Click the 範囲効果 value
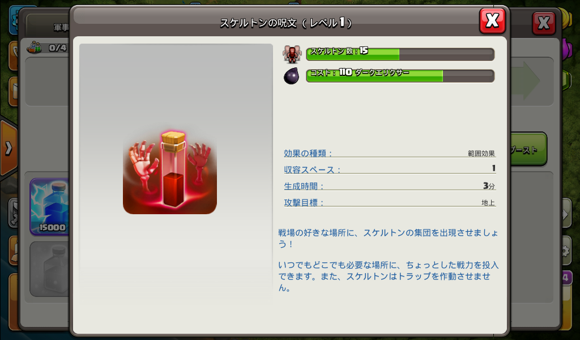580x340 pixels. coord(481,153)
